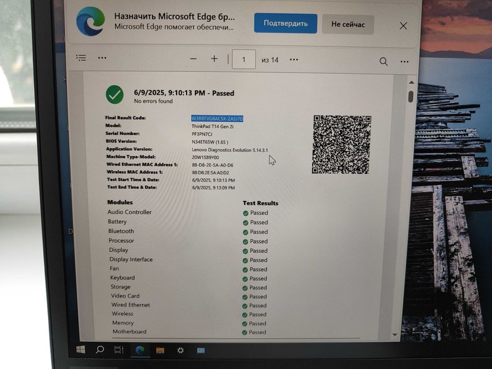The width and height of the screenshot is (492, 369).
Task: Click the 'Storage' module row
Action: [x=120, y=286]
